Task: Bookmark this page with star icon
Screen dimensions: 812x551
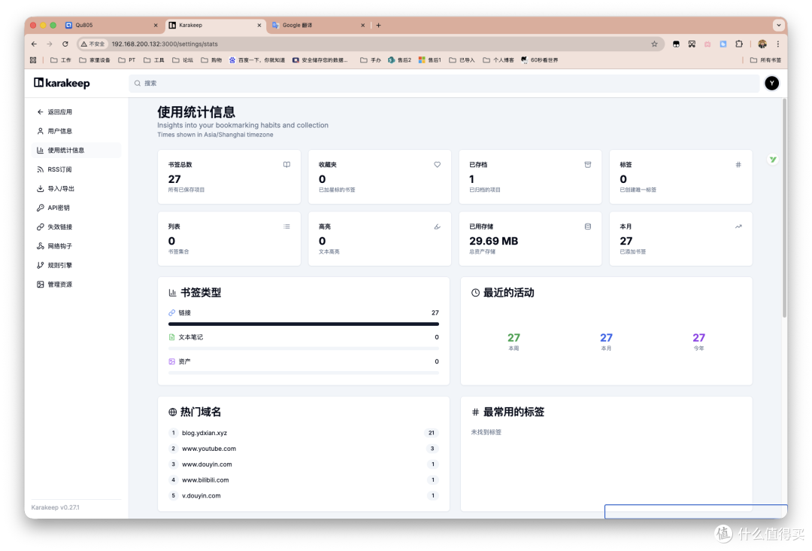Action: point(655,44)
